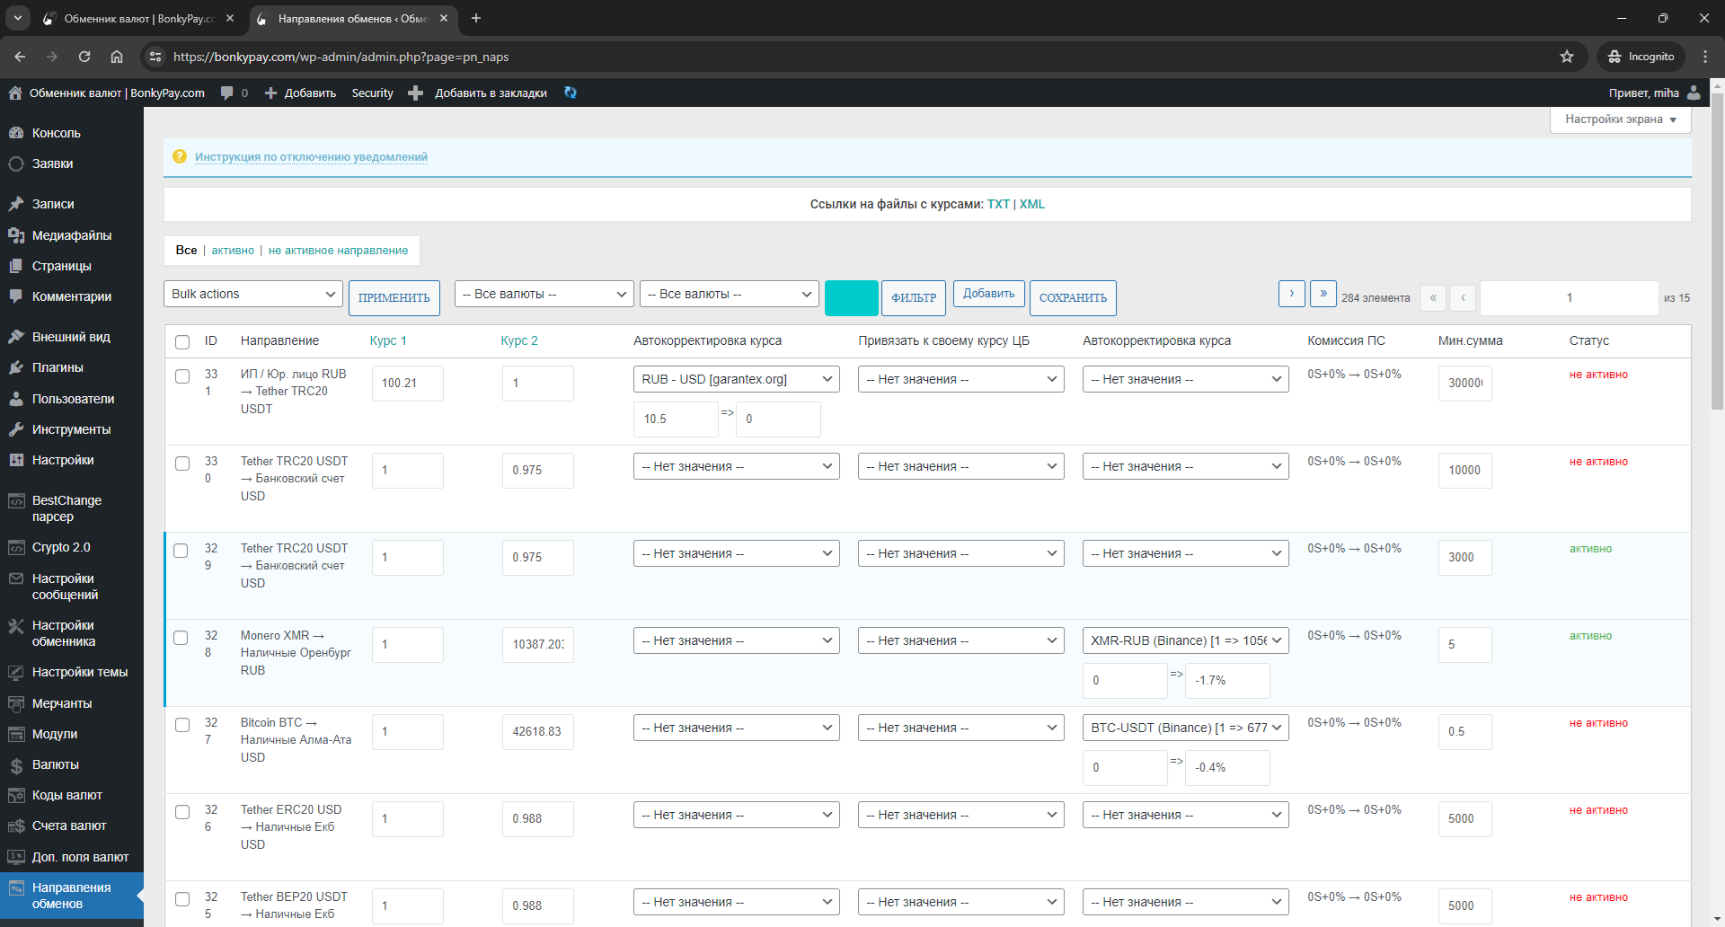Open Плагины via its plug icon
The width and height of the screenshot is (1725, 927).
pyautogui.click(x=16, y=367)
